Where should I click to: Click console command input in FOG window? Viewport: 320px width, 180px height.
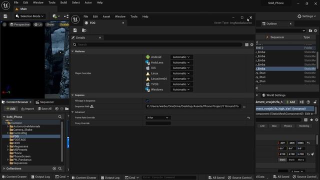coord(169,177)
